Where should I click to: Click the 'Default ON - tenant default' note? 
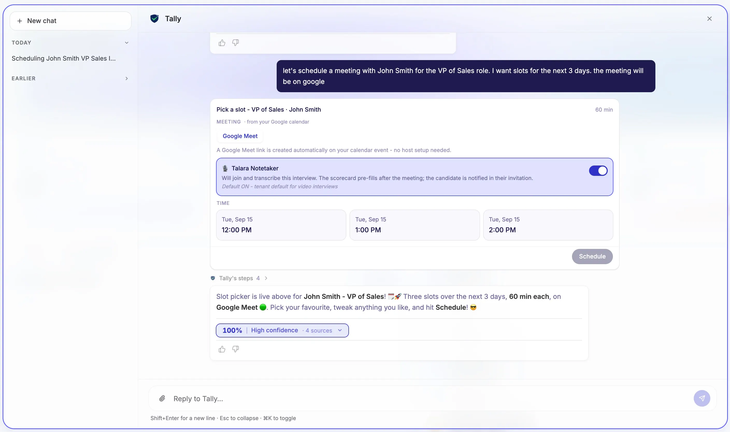point(280,186)
